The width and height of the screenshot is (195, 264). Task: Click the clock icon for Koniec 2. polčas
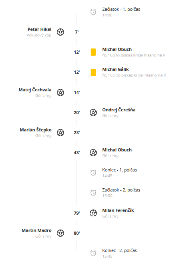tap(93, 253)
